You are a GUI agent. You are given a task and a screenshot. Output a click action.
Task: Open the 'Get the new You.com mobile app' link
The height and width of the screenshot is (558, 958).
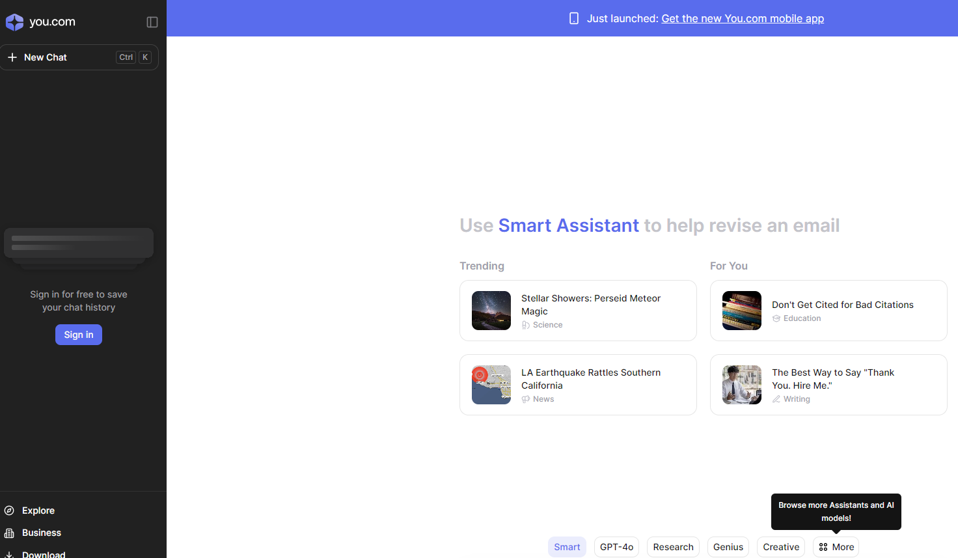coord(743,18)
